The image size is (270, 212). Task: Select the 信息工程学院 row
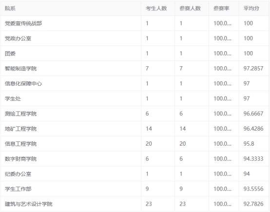[x=135, y=144]
